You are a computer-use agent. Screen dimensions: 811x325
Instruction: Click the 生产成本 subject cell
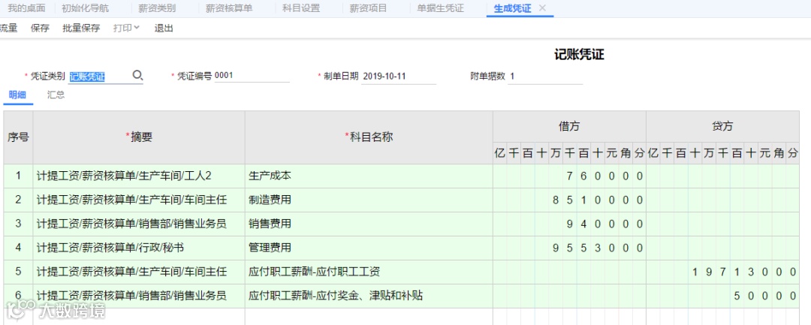click(368, 176)
